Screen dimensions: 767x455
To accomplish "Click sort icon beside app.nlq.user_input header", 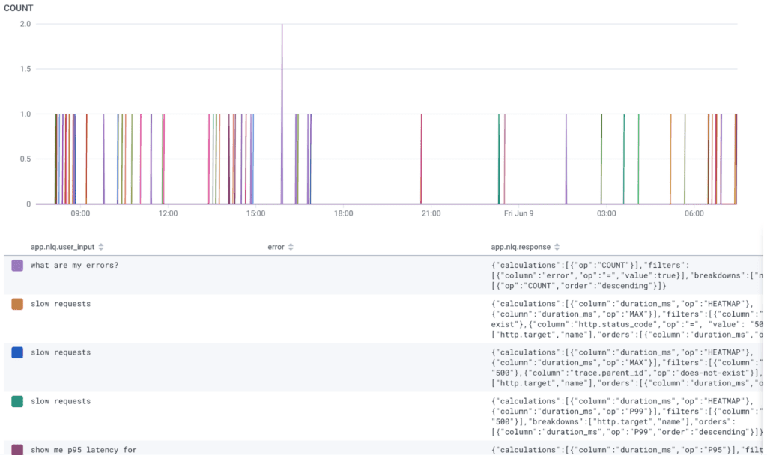I will (101, 247).
